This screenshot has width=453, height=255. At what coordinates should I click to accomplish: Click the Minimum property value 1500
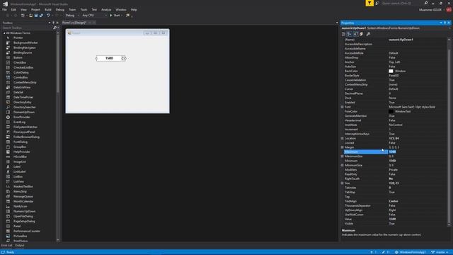point(392,161)
